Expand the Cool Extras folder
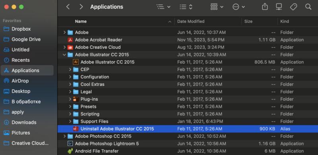This screenshot has width=318, height=155. coord(70,84)
